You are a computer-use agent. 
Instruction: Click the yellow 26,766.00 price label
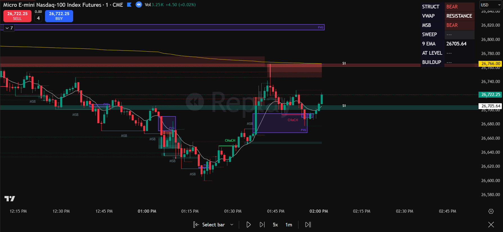click(x=491, y=64)
